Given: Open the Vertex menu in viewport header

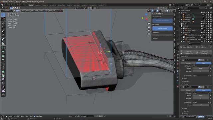Looking at the screenshot, I should tap(41, 11).
